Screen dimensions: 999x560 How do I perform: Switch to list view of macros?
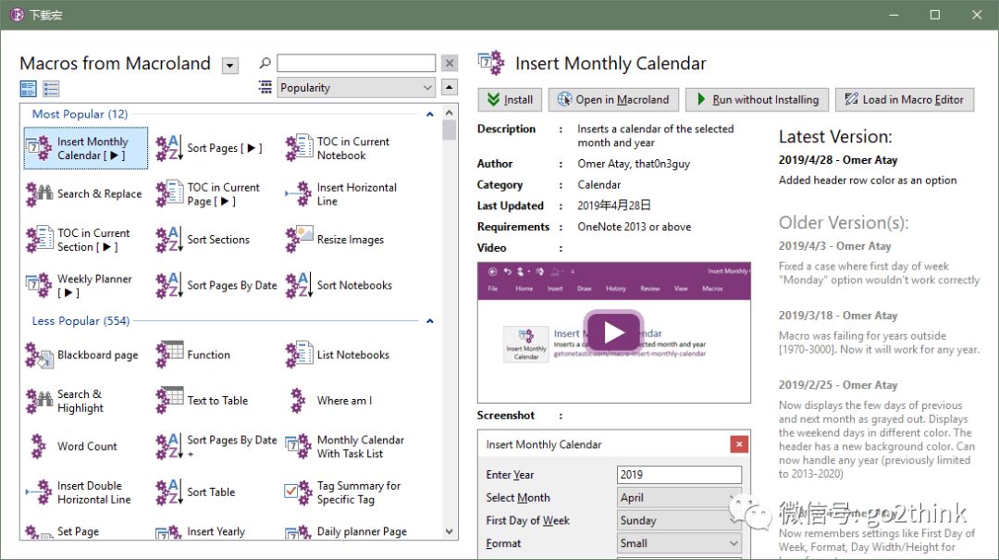point(51,88)
